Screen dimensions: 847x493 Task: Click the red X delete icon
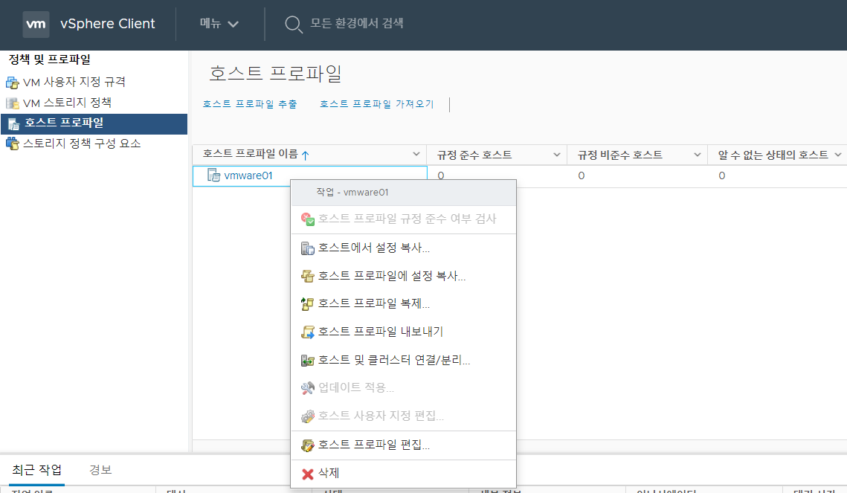click(309, 474)
